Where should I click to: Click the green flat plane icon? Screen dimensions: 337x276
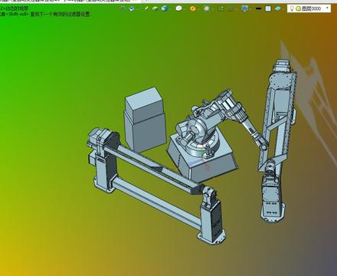coord(155,8)
